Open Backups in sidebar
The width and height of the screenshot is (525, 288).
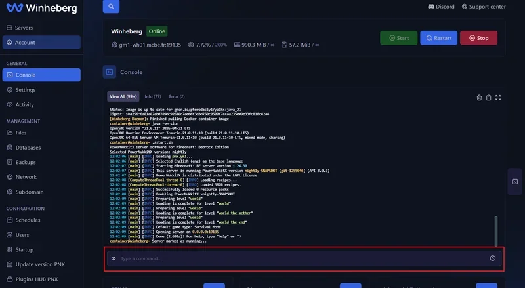41,162
